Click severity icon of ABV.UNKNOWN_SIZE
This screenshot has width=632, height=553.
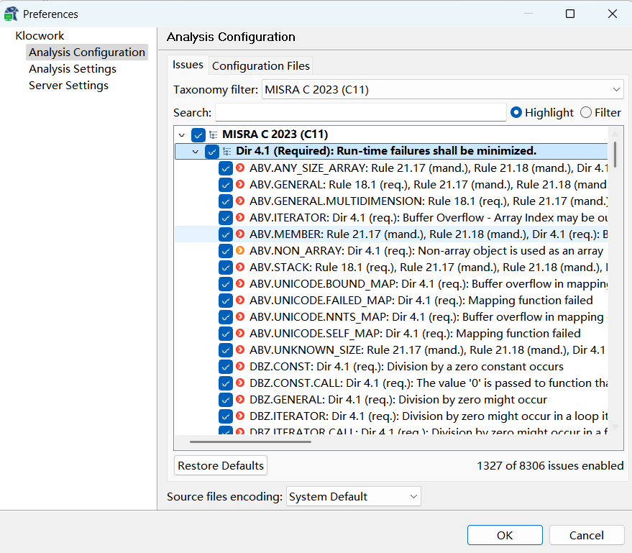click(x=240, y=349)
